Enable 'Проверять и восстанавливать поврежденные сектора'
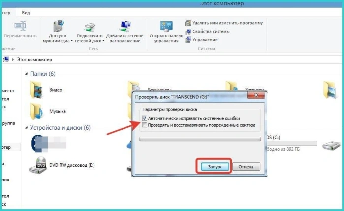The height and width of the screenshot is (211, 344). [145, 125]
